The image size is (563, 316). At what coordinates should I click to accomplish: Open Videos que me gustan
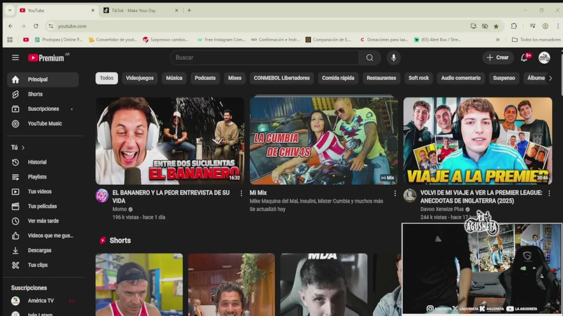pos(43,236)
